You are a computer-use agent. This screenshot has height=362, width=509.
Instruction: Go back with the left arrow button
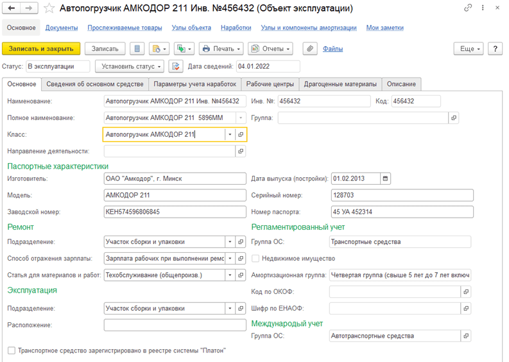pyautogui.click(x=12, y=8)
